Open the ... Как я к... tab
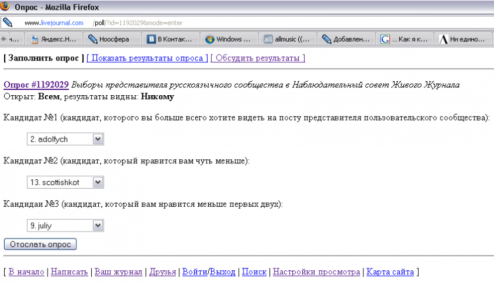 (x=404, y=39)
